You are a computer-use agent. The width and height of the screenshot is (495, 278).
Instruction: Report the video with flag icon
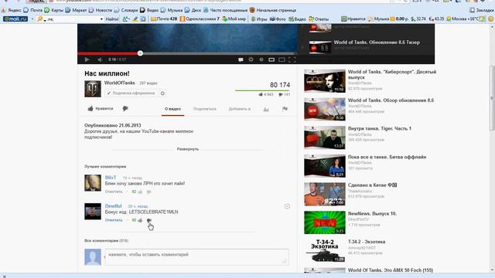coord(285,109)
